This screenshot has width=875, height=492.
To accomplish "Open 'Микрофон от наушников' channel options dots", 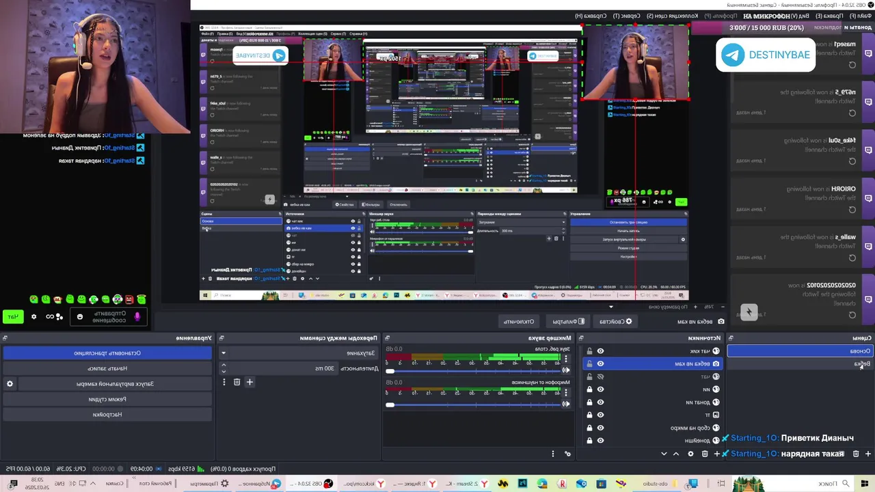I will [x=566, y=393].
